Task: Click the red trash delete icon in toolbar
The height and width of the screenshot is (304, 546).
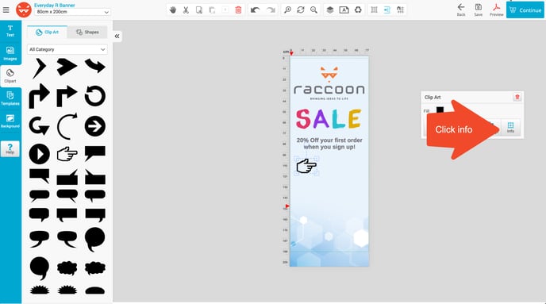Action: [x=238, y=10]
